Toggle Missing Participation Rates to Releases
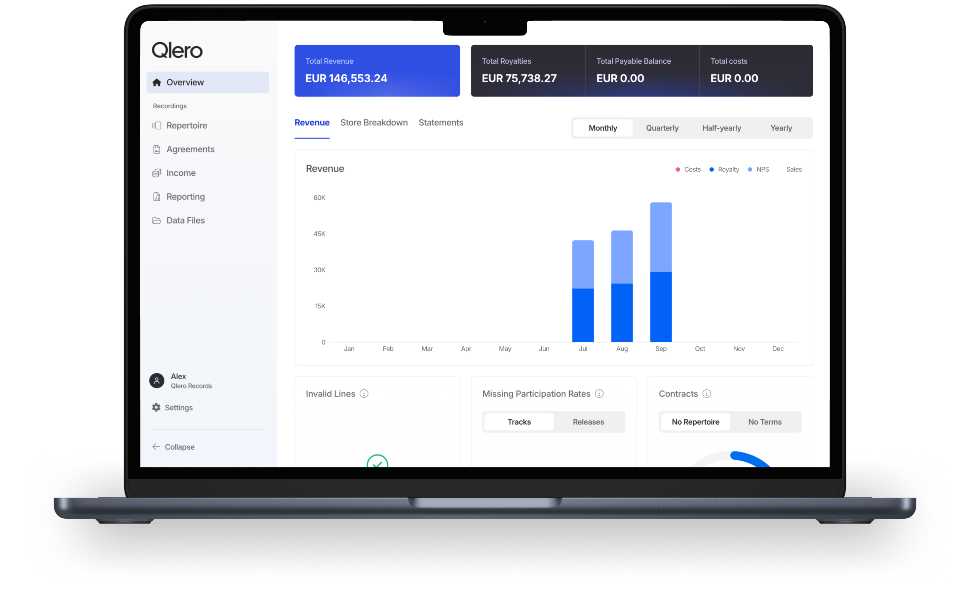Screen dimensions: 968x605 tap(588, 422)
